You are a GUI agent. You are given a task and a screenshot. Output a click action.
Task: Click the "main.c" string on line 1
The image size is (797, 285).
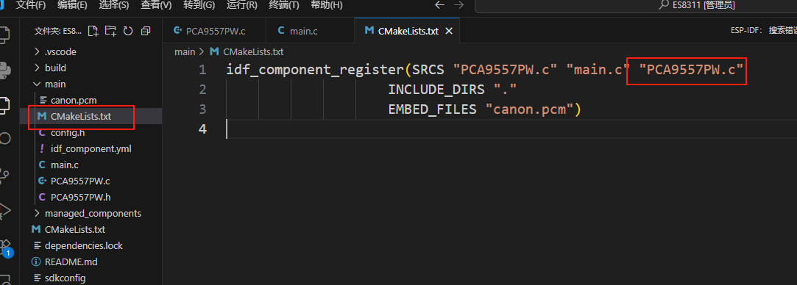(598, 70)
